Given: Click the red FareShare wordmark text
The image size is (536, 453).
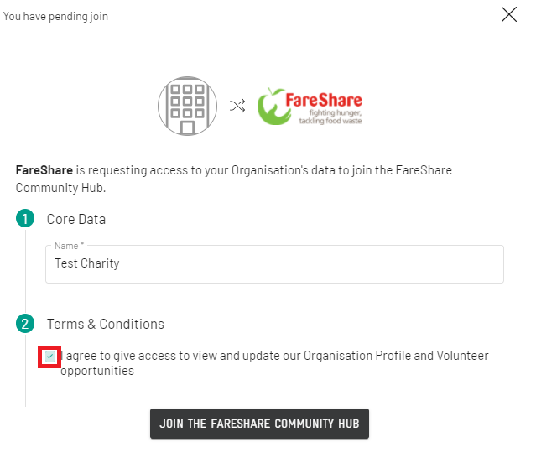Looking at the screenshot, I should [x=324, y=100].
